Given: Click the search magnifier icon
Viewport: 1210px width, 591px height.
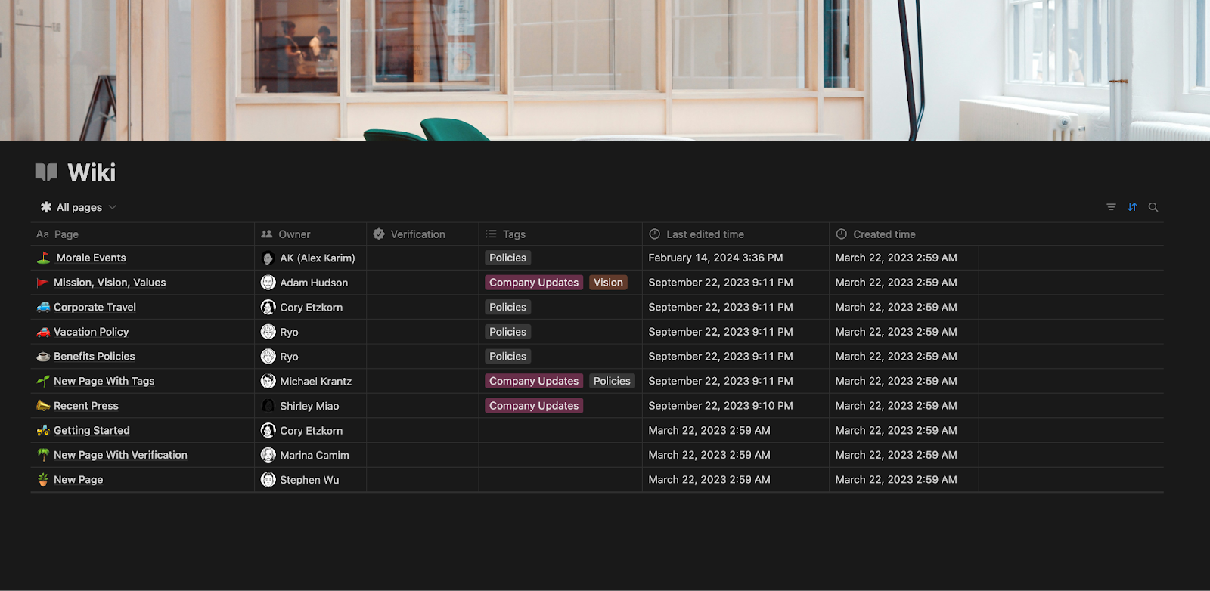Looking at the screenshot, I should pyautogui.click(x=1153, y=207).
